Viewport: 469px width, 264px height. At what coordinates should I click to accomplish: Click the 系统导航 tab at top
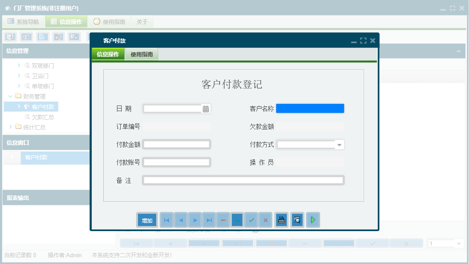pyautogui.click(x=23, y=21)
